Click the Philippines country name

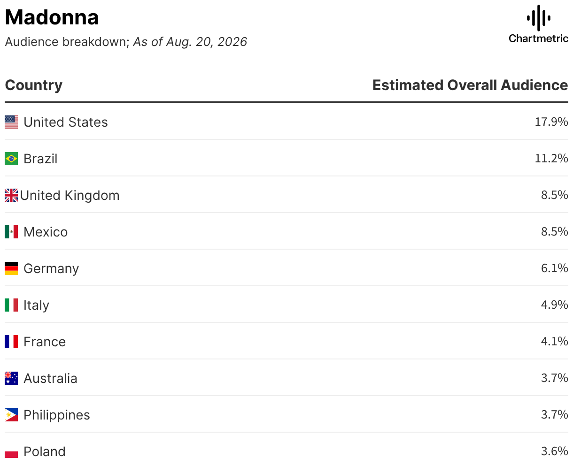tap(57, 415)
